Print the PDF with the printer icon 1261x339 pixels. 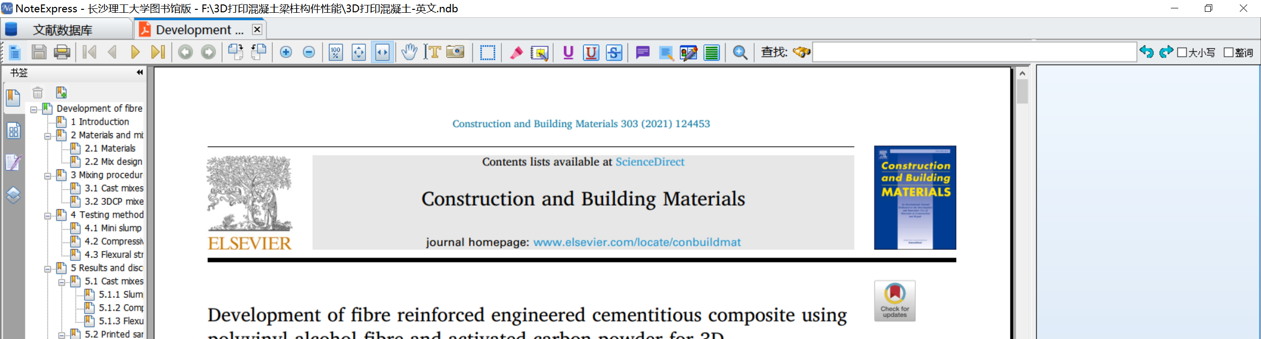[x=62, y=52]
